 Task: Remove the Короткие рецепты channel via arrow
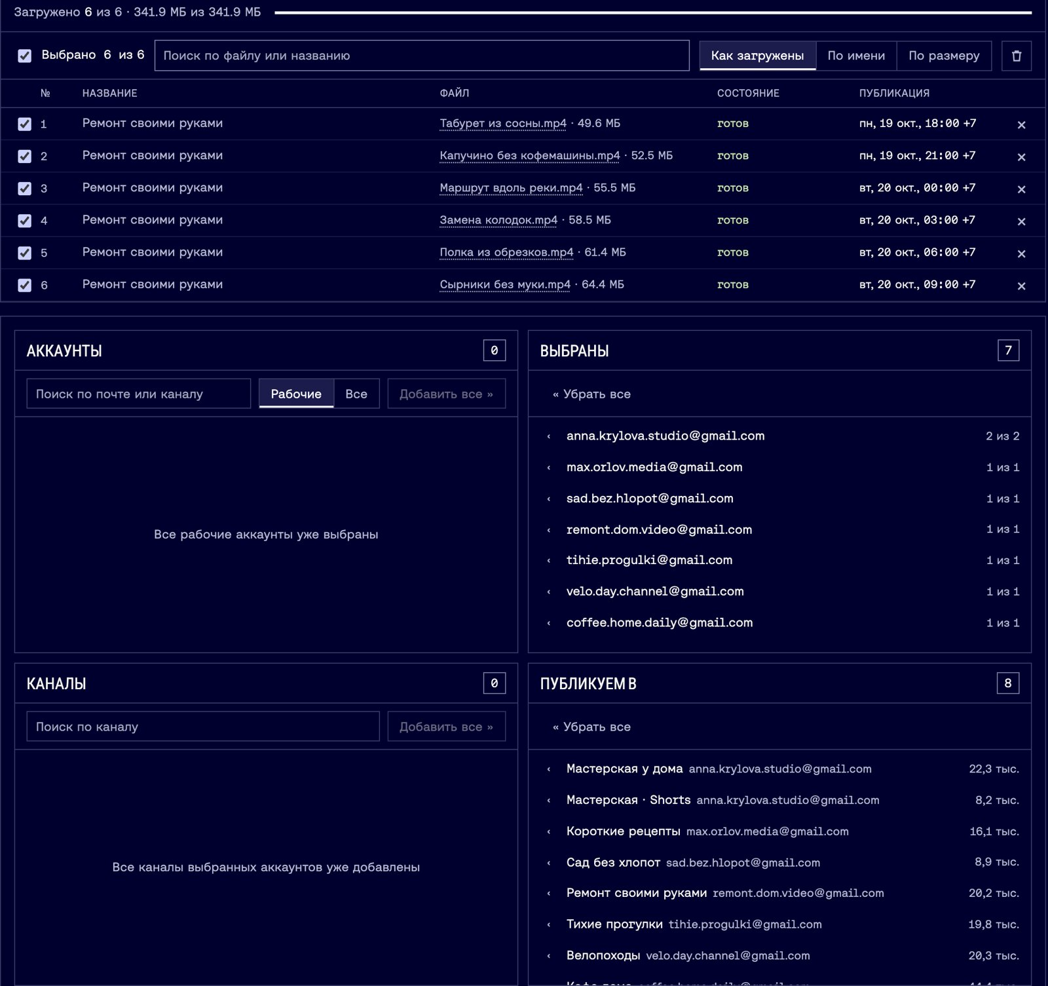pyautogui.click(x=549, y=832)
